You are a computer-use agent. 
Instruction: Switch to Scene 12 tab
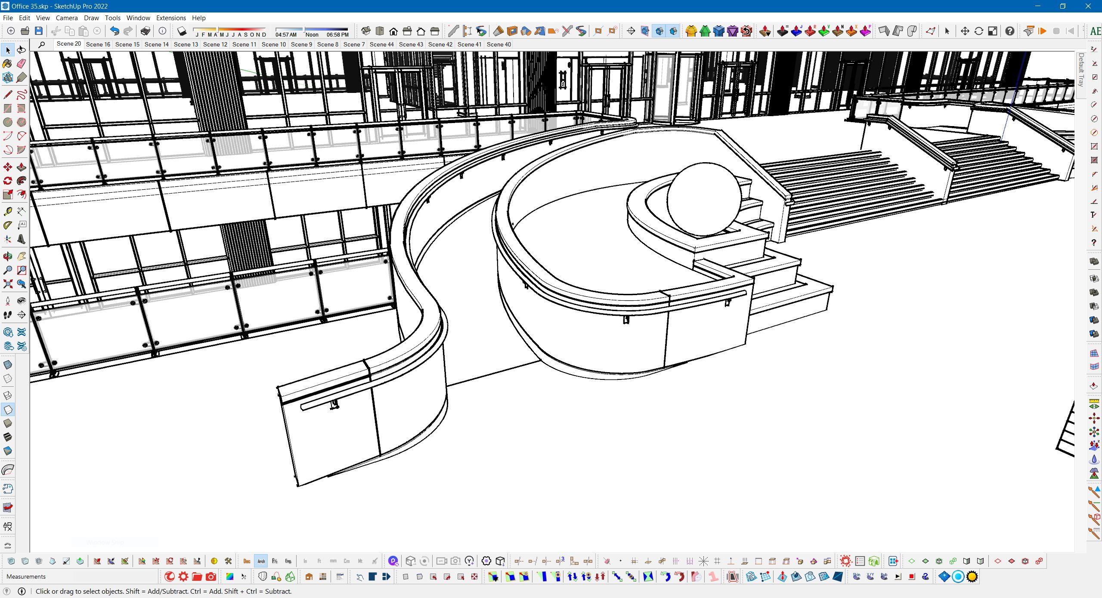point(215,44)
